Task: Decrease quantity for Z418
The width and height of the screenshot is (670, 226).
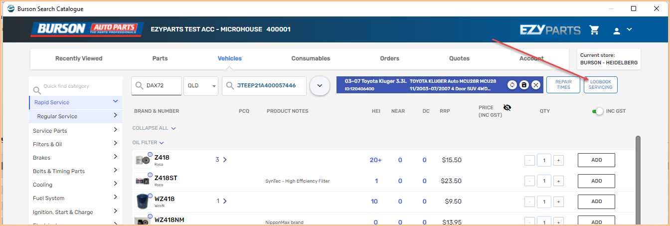Action: (529, 160)
